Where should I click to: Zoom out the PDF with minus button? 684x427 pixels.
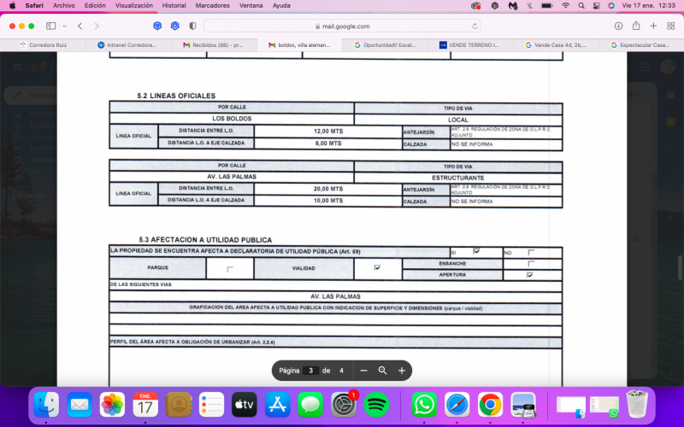click(x=364, y=371)
